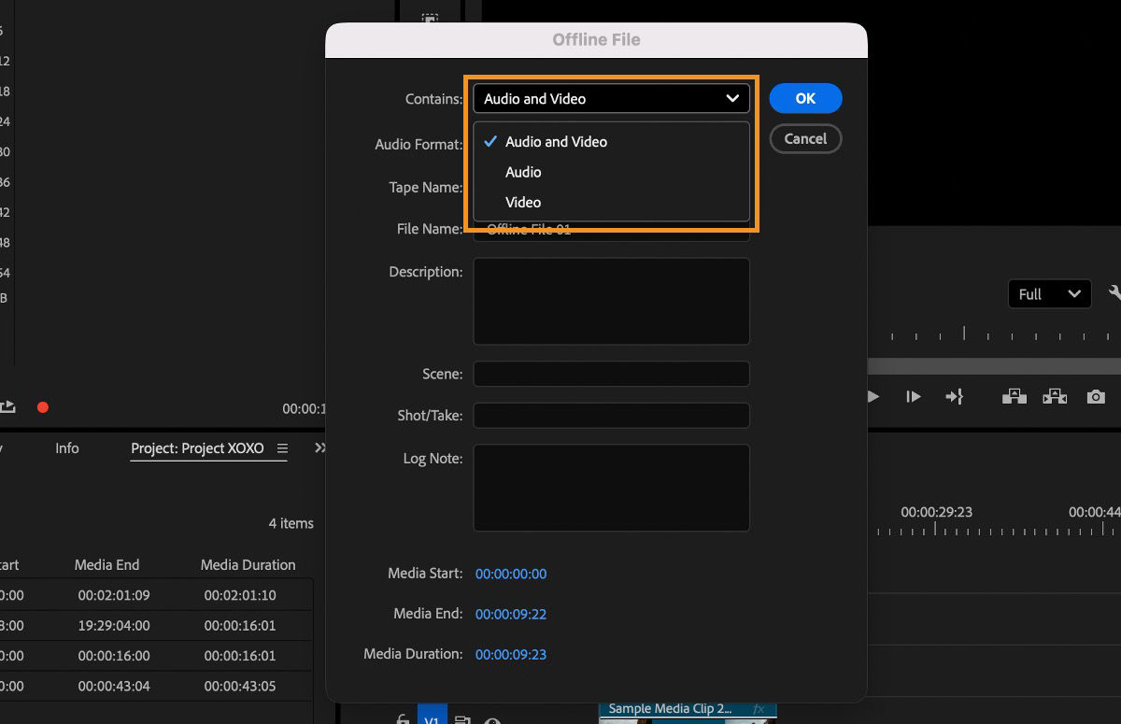Confirm the dialog with OK
The width and height of the screenshot is (1121, 724).
pyautogui.click(x=804, y=97)
